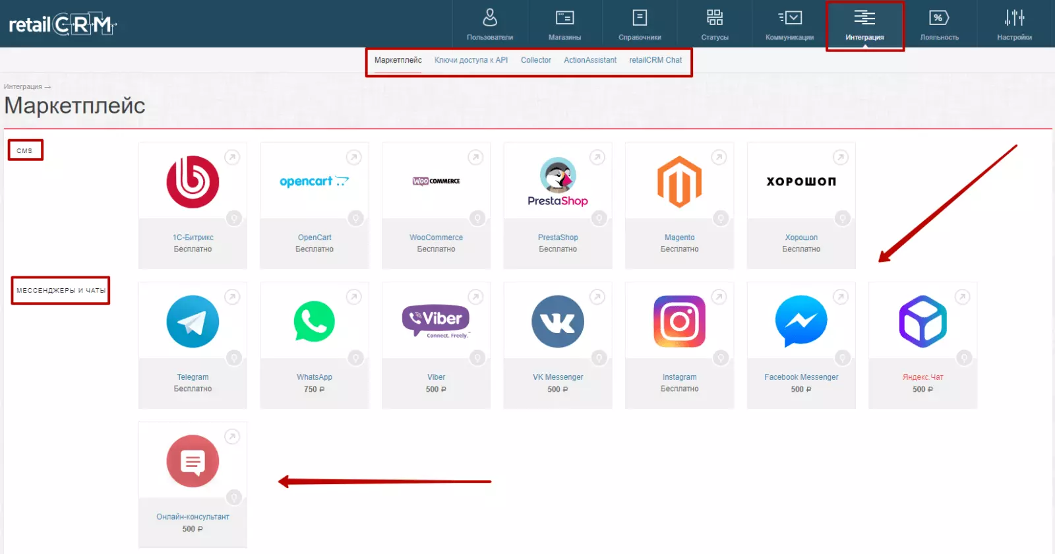Click the Интеграция breadcrumb
This screenshot has height=554, width=1055.
(23, 86)
